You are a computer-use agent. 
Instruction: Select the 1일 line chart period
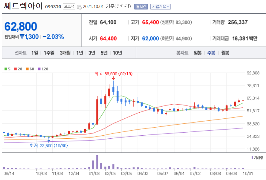[35, 53]
